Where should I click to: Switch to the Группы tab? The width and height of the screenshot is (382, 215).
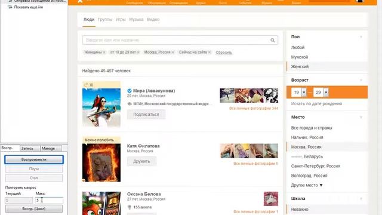point(105,20)
